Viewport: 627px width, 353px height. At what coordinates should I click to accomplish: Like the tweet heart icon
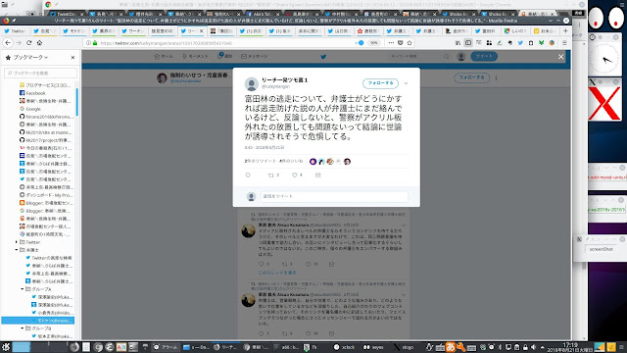pos(295,176)
